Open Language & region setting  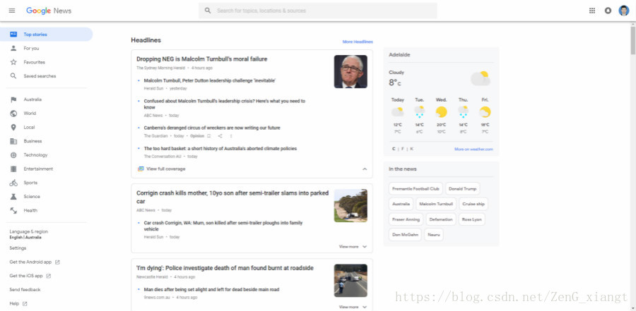[29, 234]
